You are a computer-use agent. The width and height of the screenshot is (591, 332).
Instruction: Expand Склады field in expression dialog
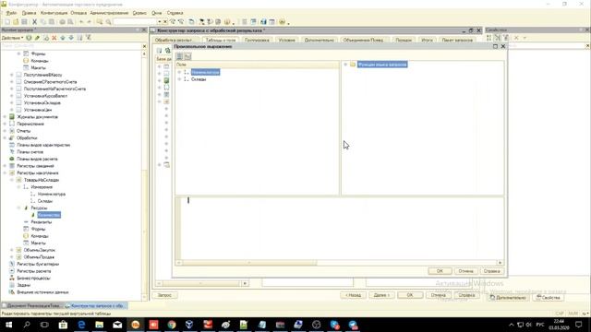click(179, 79)
